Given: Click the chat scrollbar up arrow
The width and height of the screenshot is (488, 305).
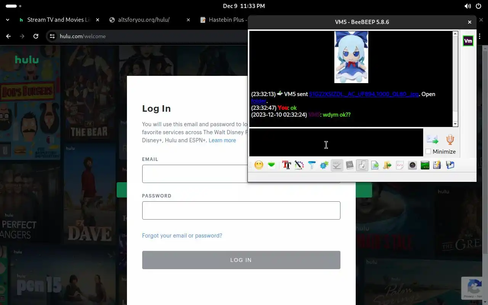Looking at the screenshot, I should (455, 34).
